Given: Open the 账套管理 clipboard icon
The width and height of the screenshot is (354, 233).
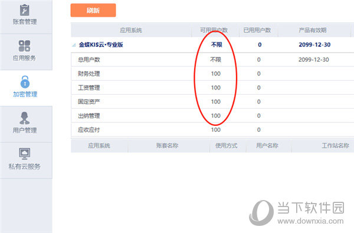Looking at the screenshot, I should 24,10.
